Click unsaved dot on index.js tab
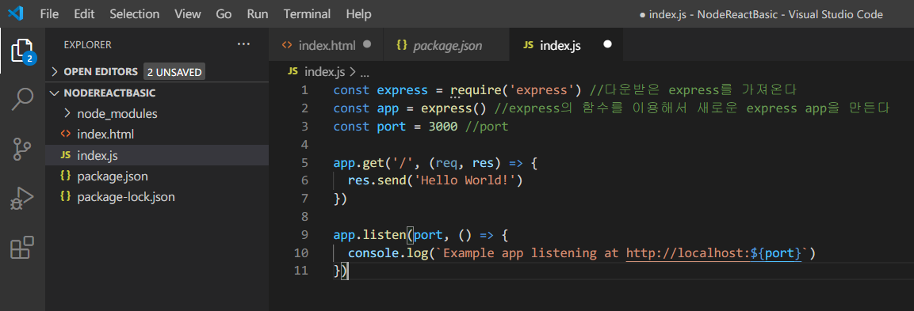The width and height of the screenshot is (914, 311). click(607, 44)
